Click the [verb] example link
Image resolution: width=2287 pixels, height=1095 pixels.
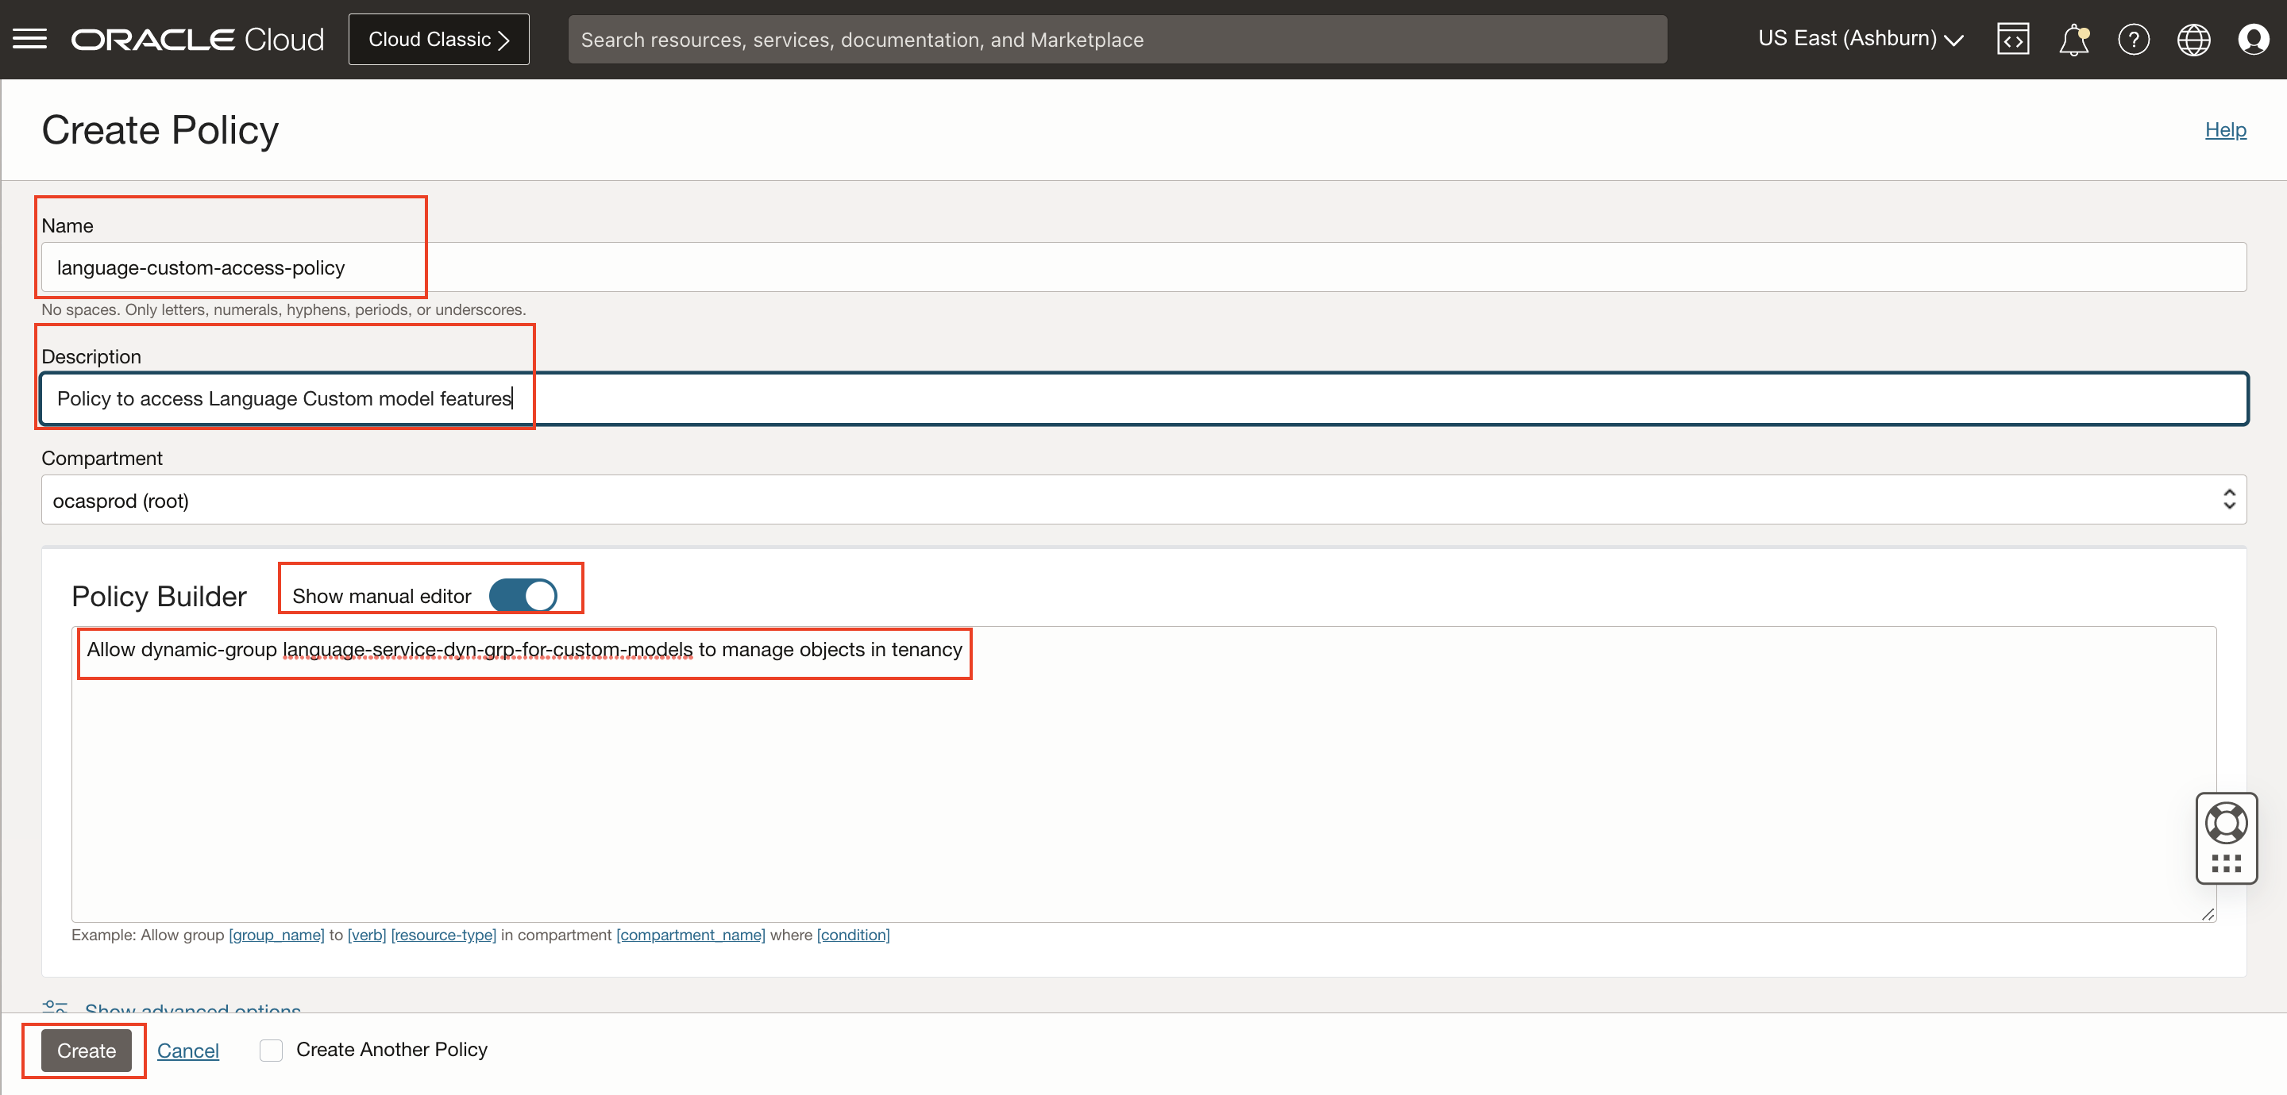point(367,935)
